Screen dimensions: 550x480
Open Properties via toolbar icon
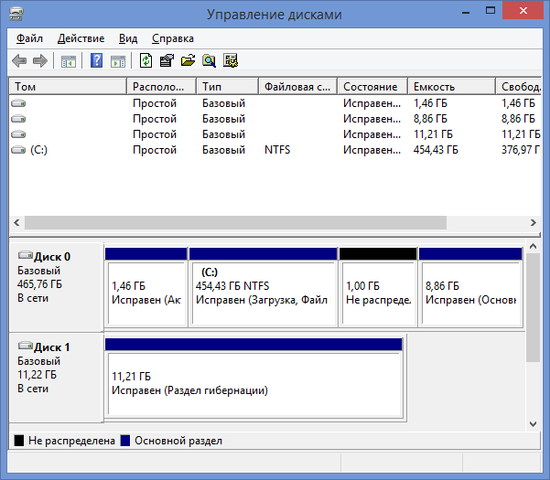point(167,60)
